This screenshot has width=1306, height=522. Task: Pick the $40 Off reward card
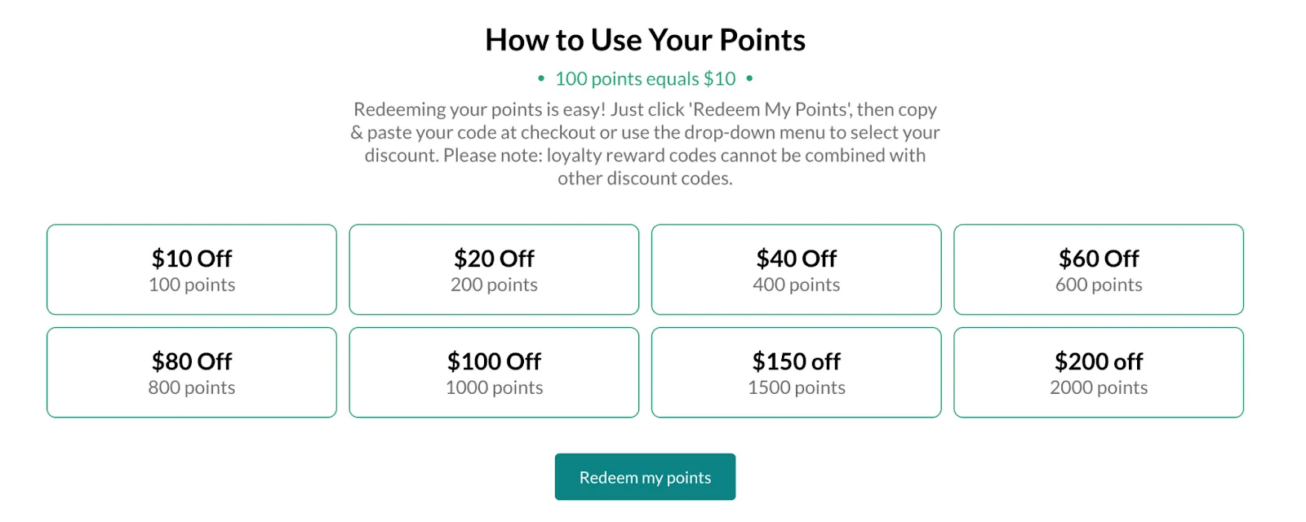click(x=796, y=269)
